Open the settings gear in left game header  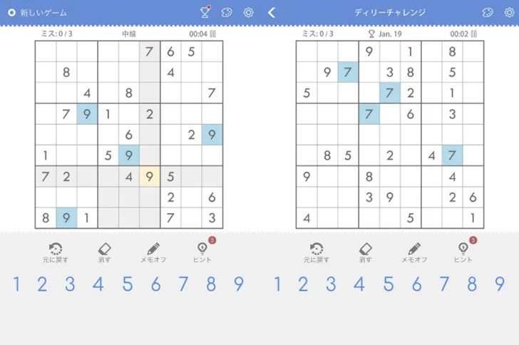(x=248, y=12)
